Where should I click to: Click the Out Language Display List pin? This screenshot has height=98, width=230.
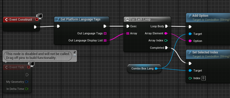(x=105, y=40)
